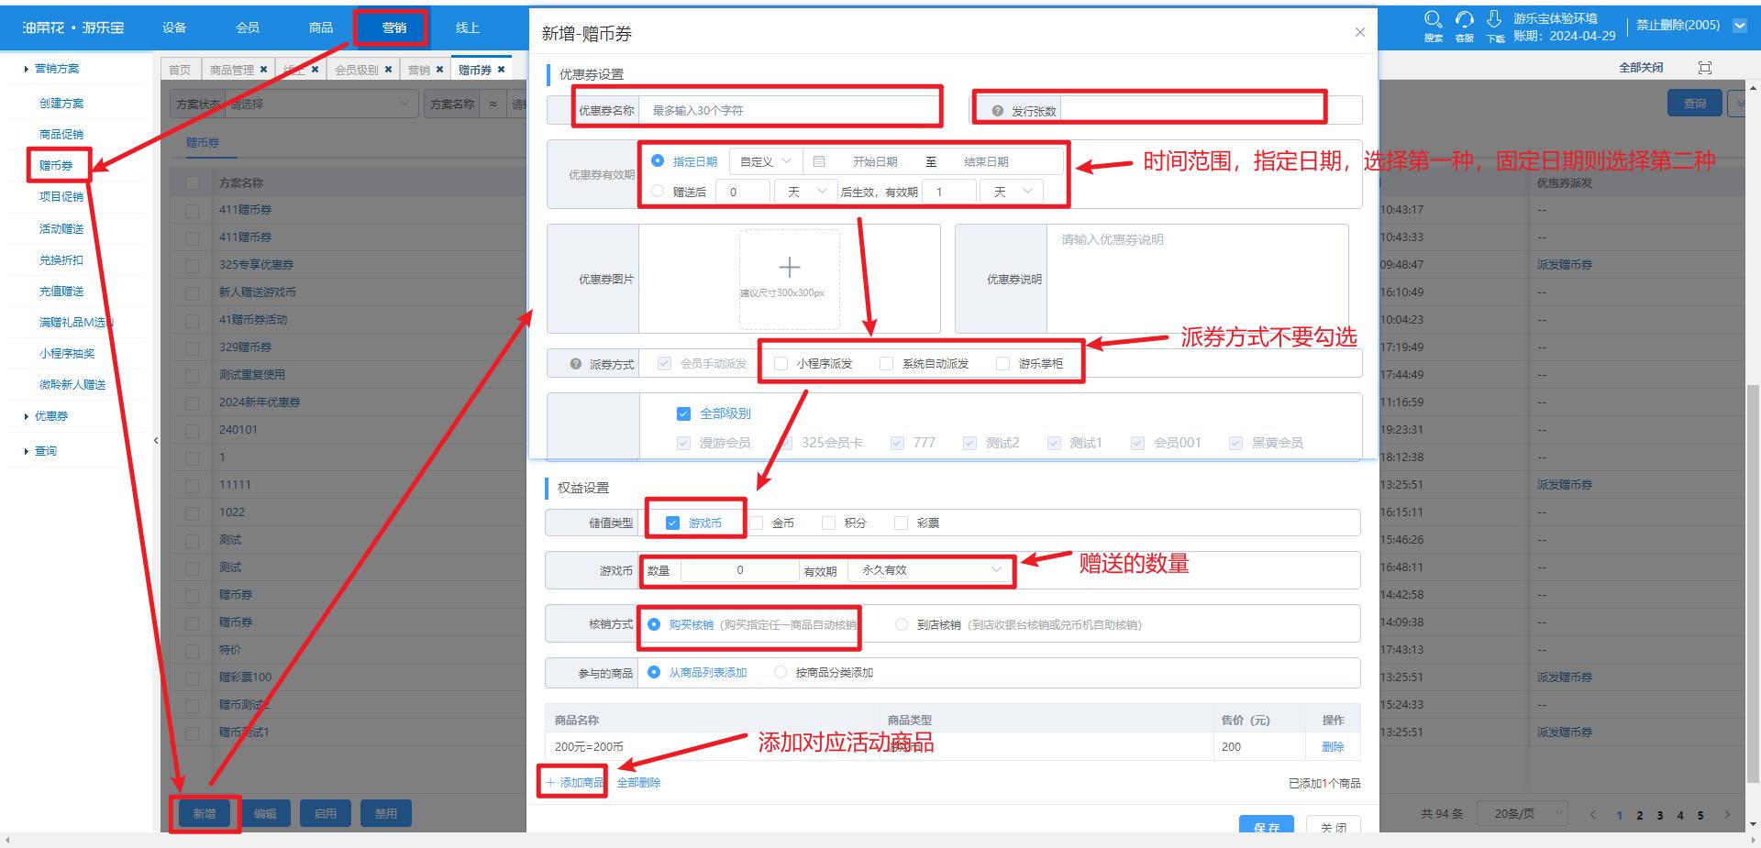Image resolution: width=1761 pixels, height=848 pixels.
Task: Open the 永久有效 validity dropdown
Action: (x=930, y=570)
